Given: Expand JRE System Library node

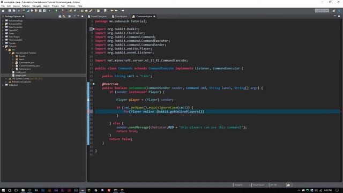Looking at the screenshot, I should click(x=6, y=79).
